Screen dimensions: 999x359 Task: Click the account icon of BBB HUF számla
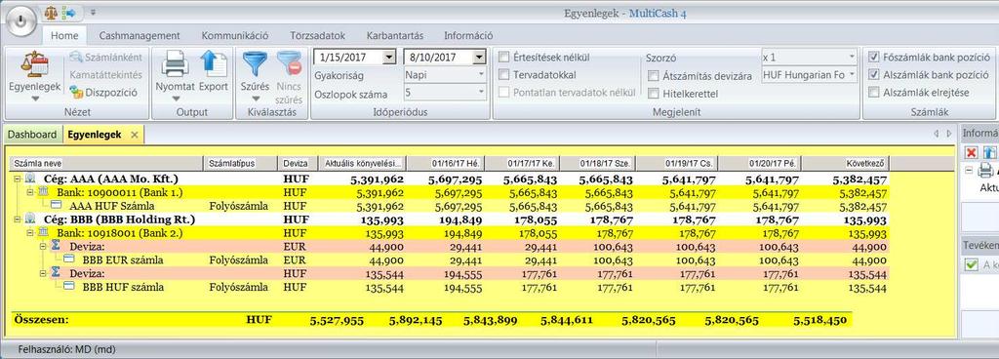click(69, 287)
